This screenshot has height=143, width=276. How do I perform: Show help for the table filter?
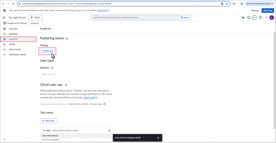110,131
